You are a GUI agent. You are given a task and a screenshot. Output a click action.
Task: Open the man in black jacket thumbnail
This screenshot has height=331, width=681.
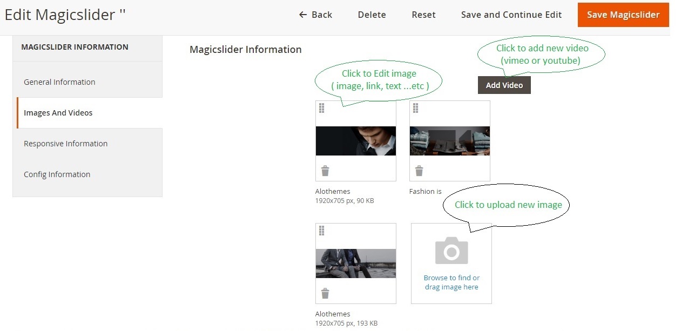(355, 141)
